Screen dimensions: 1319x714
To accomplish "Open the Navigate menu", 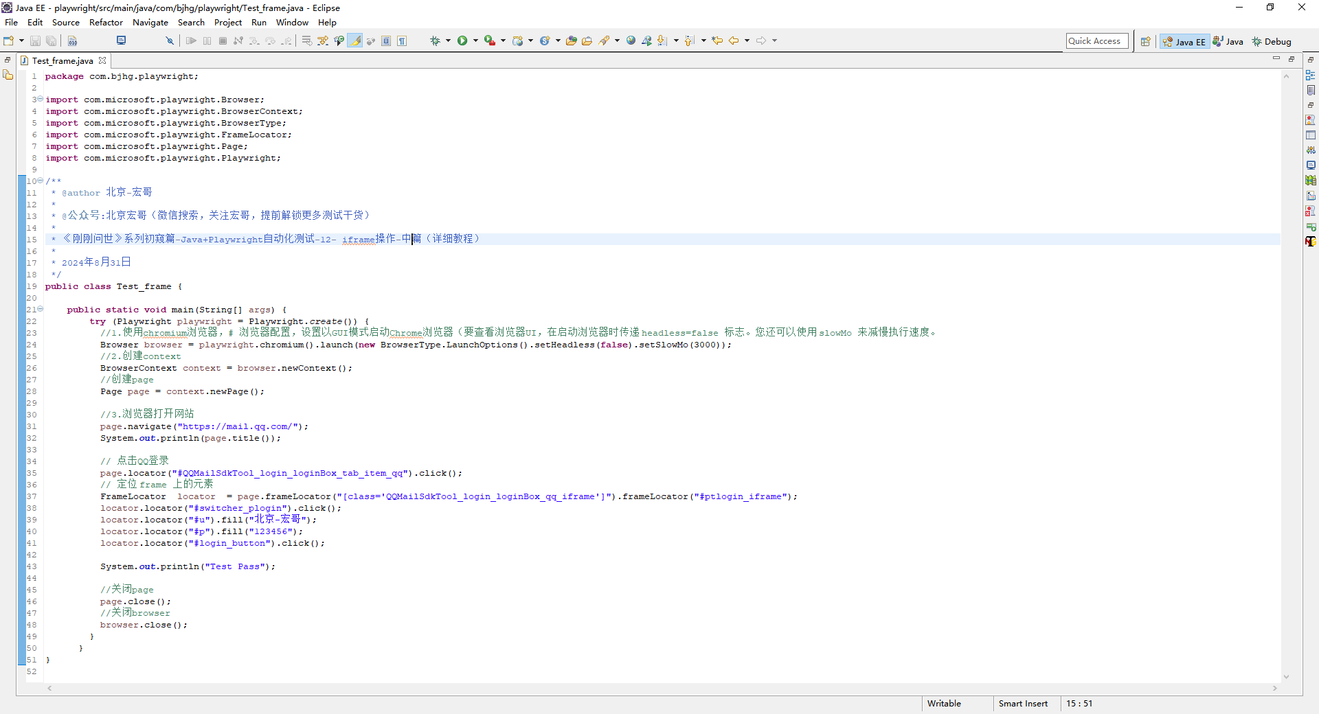I will click(x=150, y=23).
